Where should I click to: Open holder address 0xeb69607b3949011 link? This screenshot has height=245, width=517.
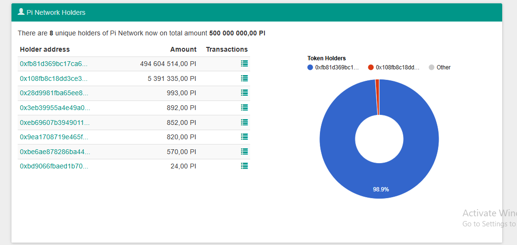coord(55,122)
